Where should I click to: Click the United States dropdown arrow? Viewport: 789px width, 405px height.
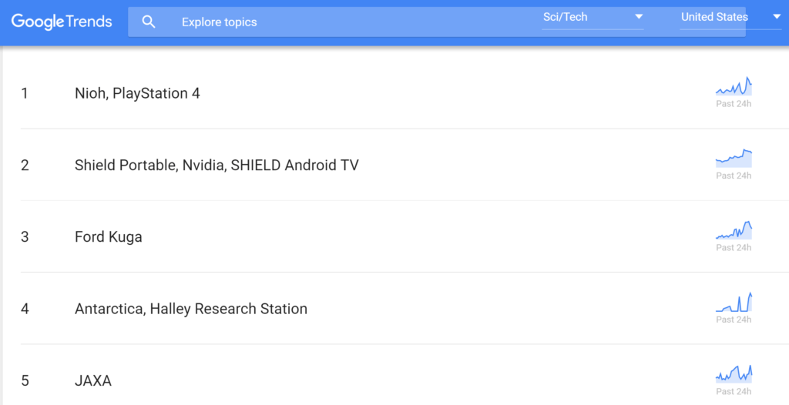[x=777, y=17]
